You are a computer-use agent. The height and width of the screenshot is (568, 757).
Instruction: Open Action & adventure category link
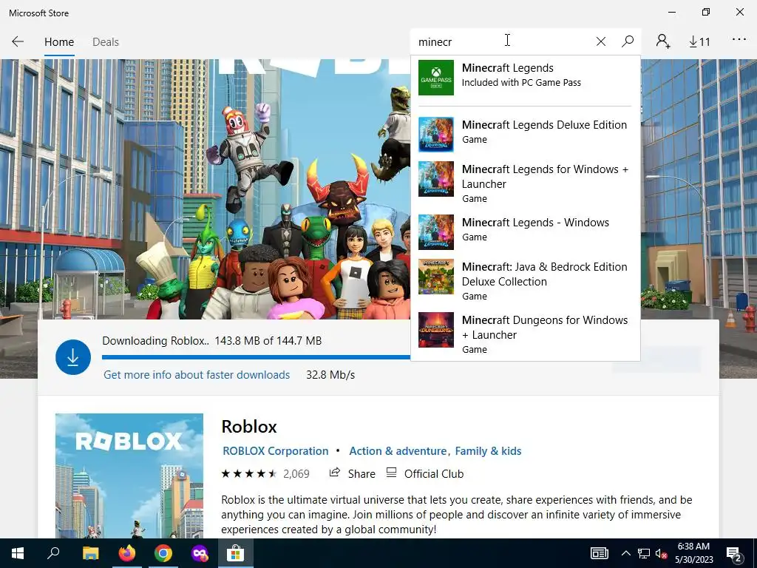click(397, 450)
